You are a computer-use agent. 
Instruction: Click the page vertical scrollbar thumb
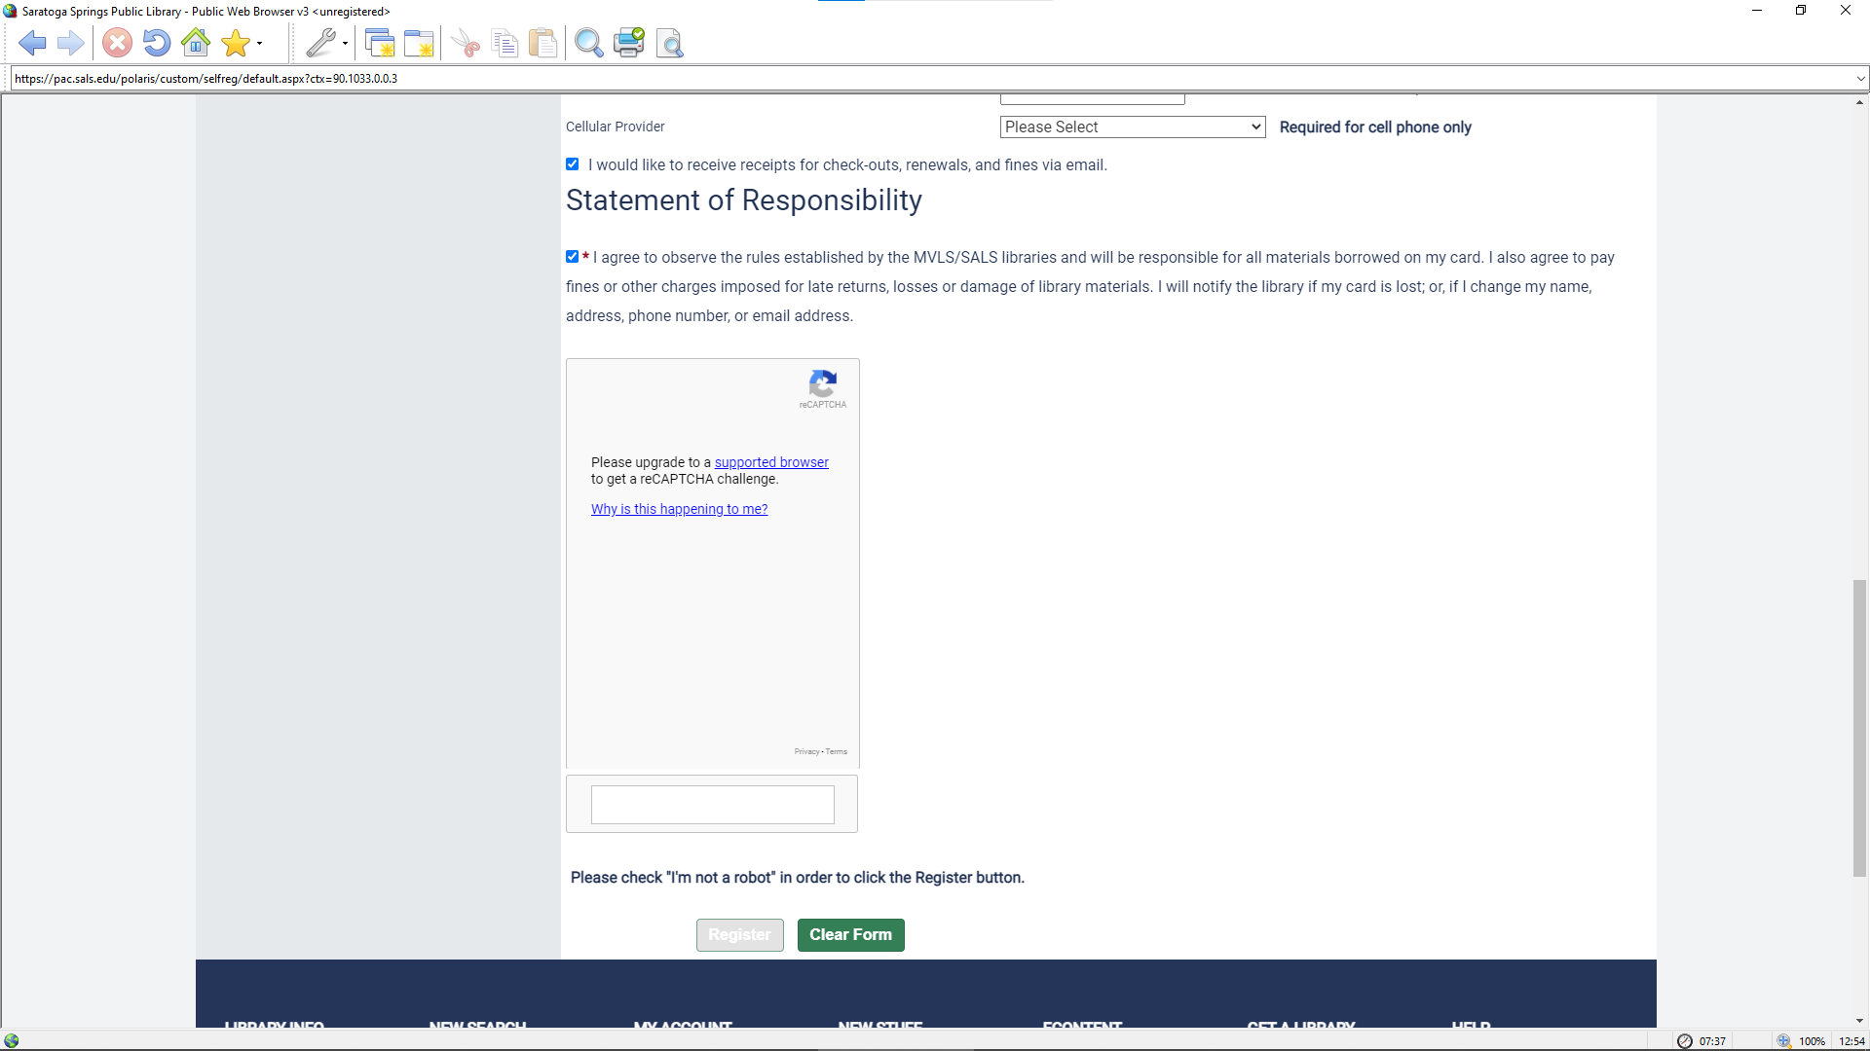[1859, 728]
